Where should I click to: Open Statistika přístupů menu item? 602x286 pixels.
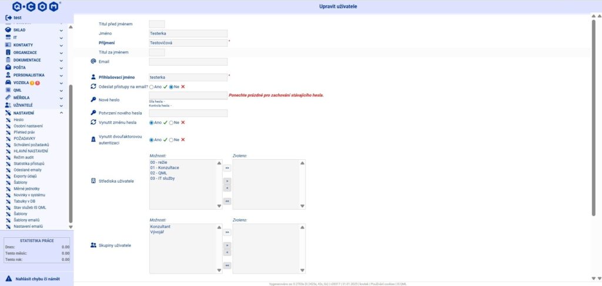pos(29,163)
